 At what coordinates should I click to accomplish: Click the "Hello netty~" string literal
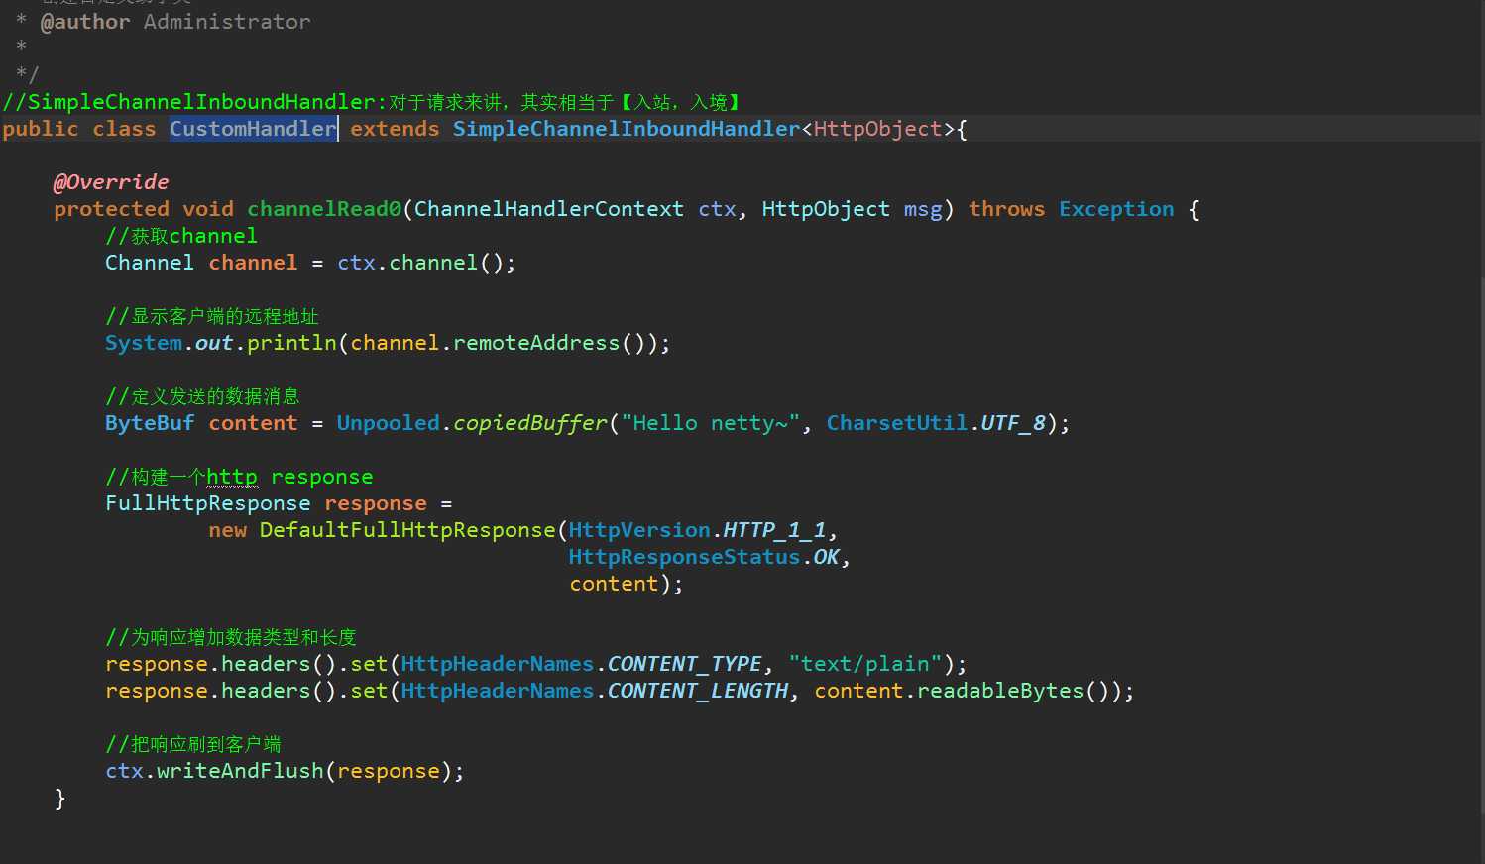coord(711,423)
